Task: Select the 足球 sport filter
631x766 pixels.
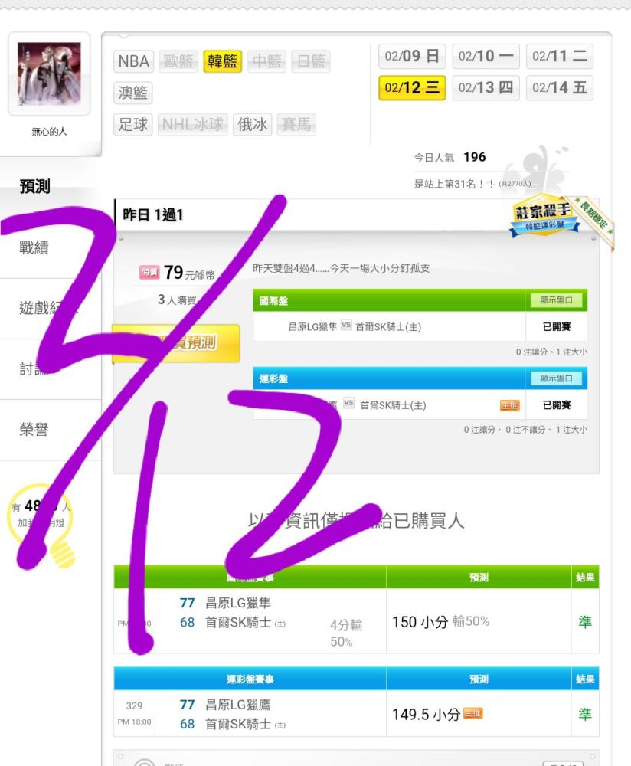Action: (133, 124)
